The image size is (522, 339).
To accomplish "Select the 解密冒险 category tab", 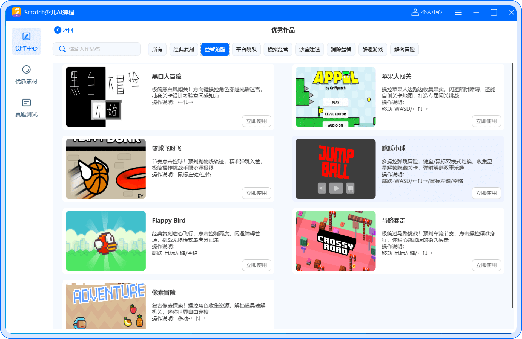I will click(404, 49).
